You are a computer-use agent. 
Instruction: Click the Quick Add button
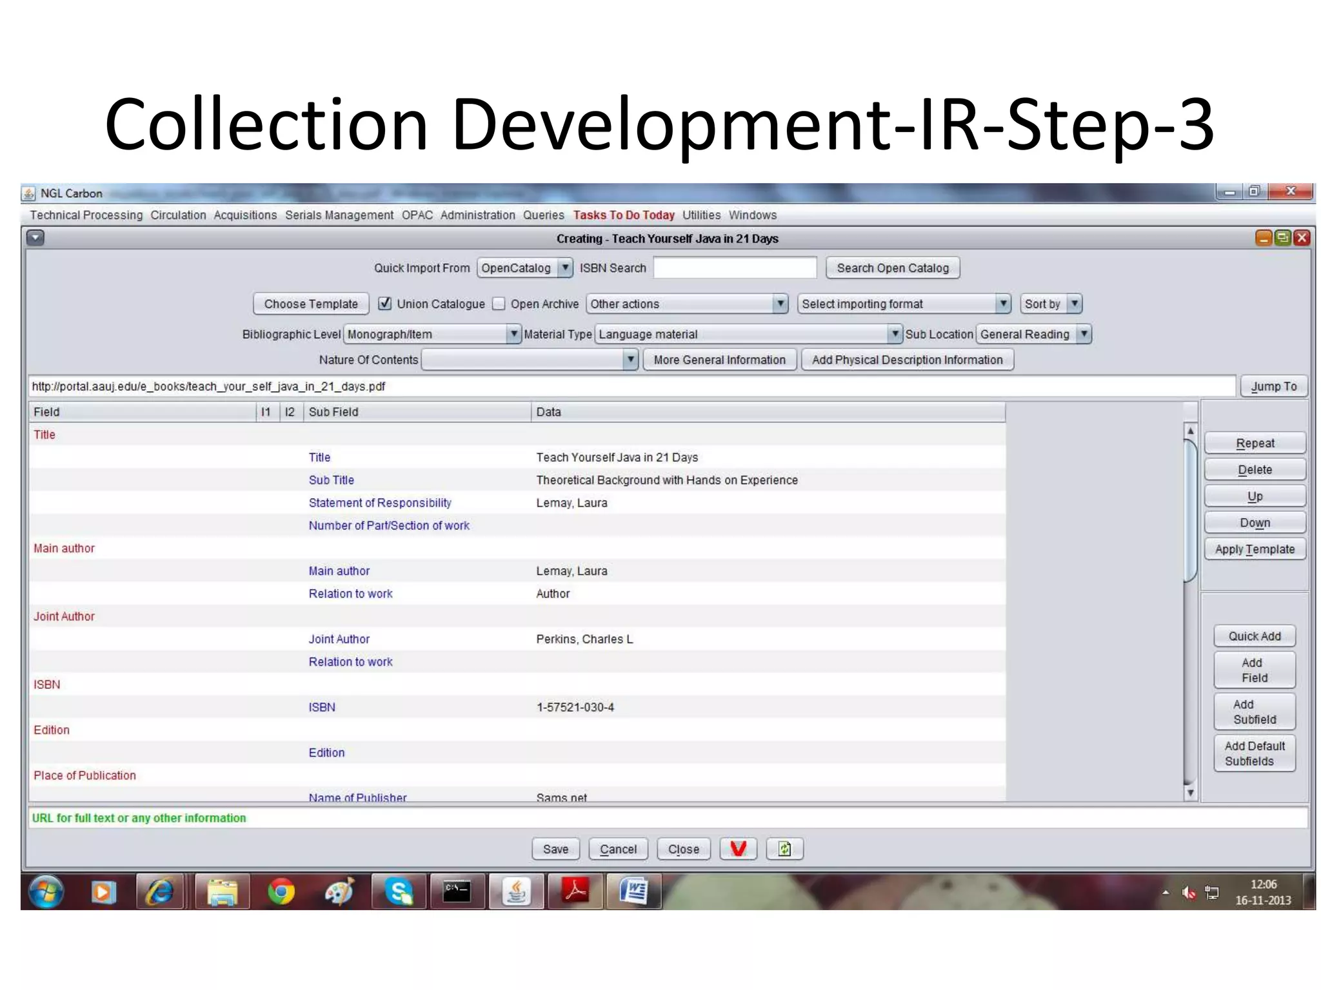(1255, 636)
